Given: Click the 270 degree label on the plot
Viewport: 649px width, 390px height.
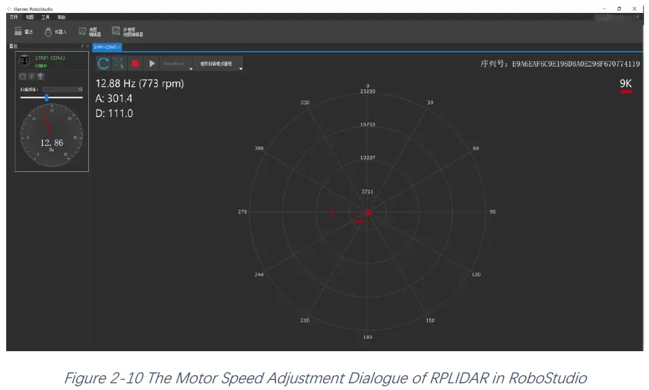Looking at the screenshot, I should pyautogui.click(x=242, y=212).
